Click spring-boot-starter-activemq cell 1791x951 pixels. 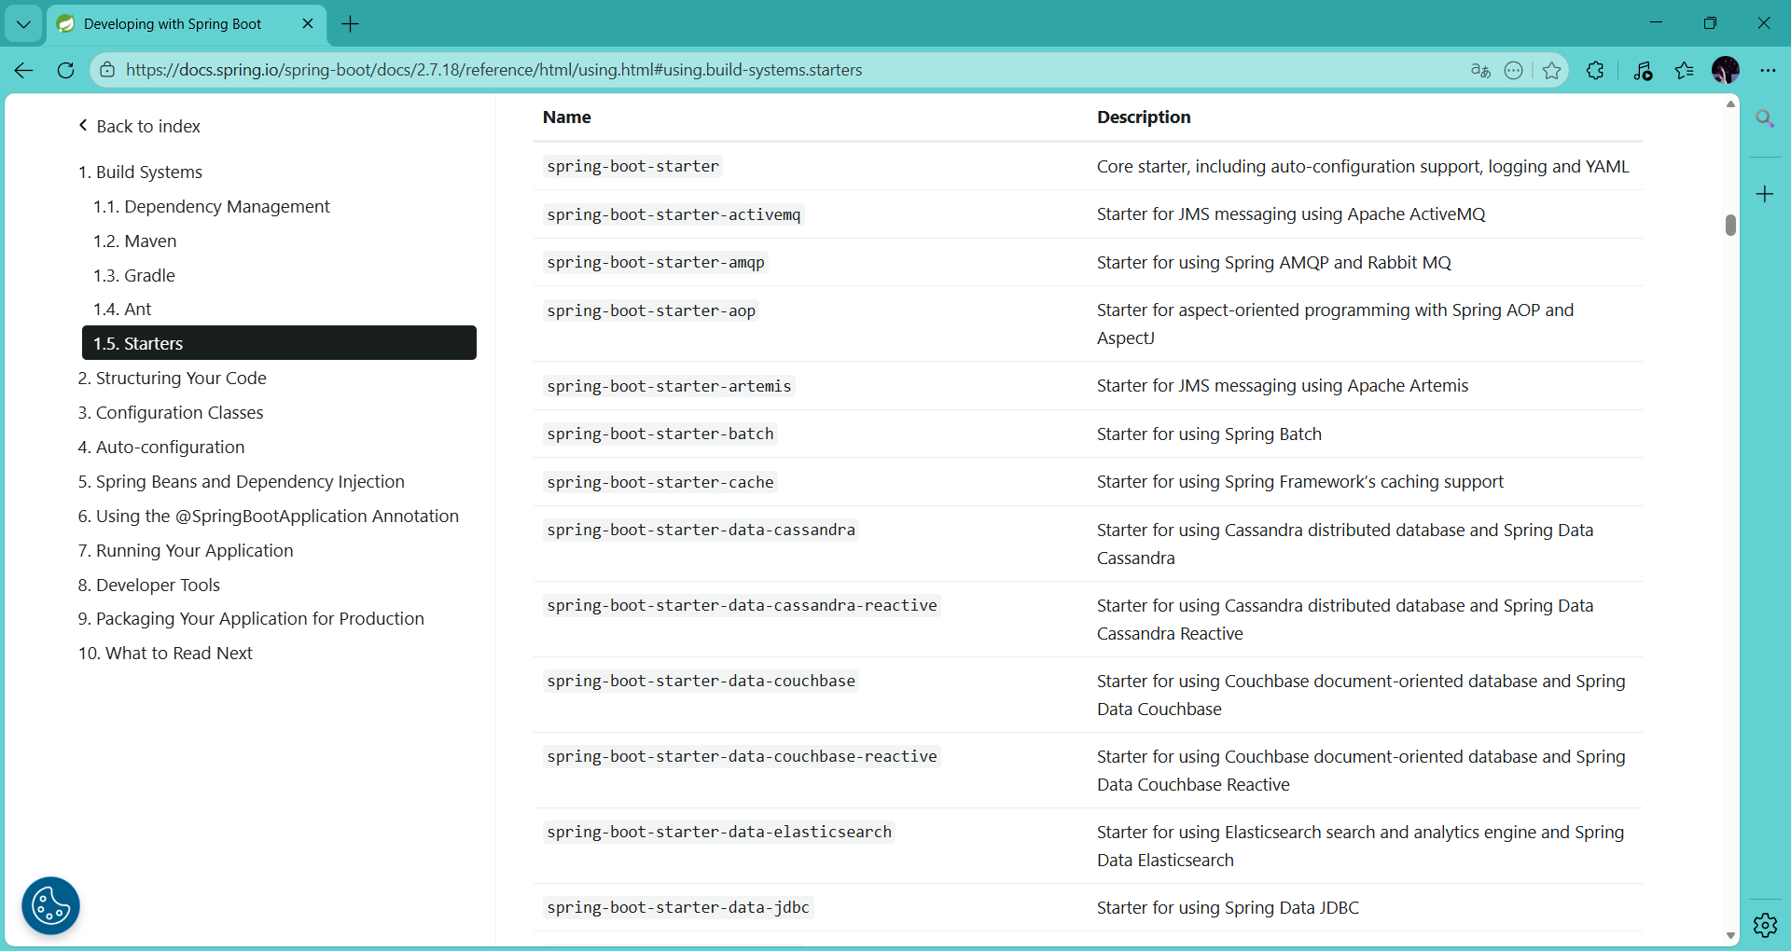pos(673,214)
